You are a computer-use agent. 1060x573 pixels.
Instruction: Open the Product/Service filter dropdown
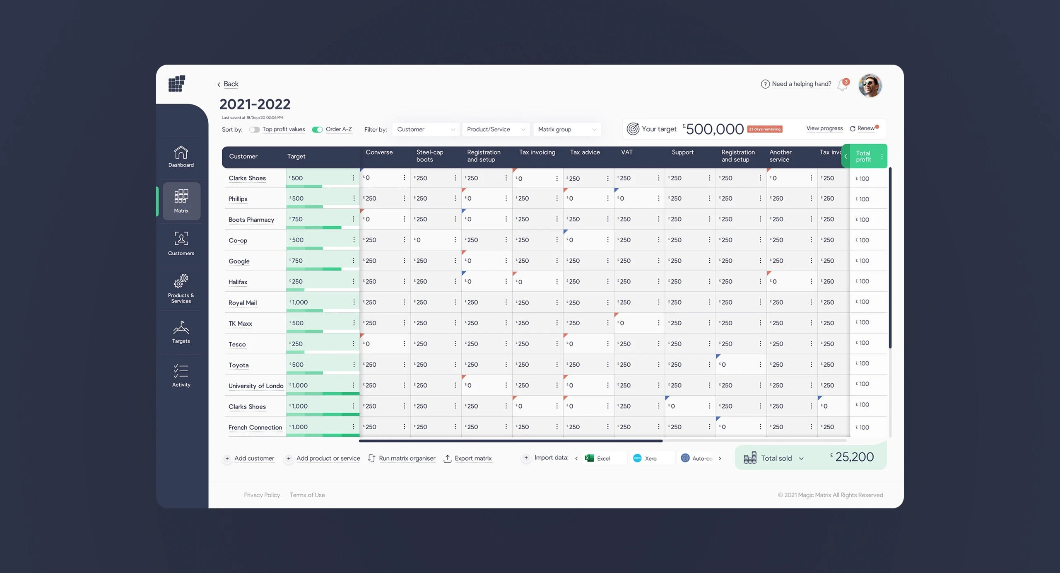pos(496,129)
